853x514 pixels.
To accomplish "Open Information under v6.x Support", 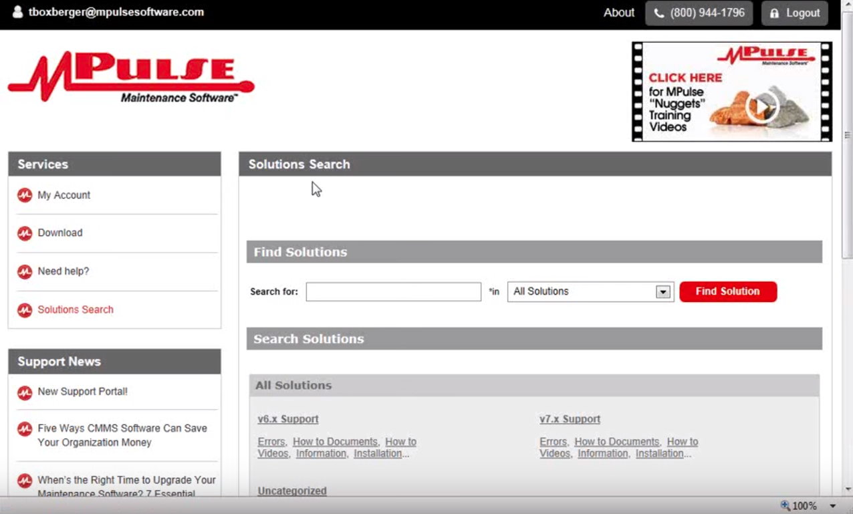I will click(322, 453).
